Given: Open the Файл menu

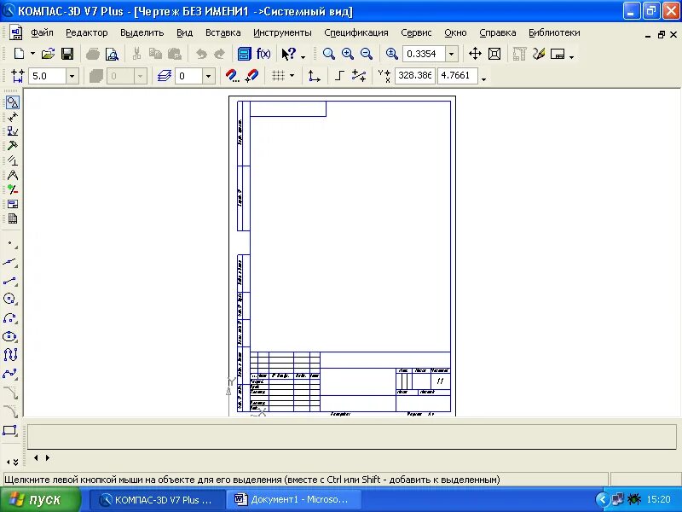Looking at the screenshot, I should [x=42, y=32].
